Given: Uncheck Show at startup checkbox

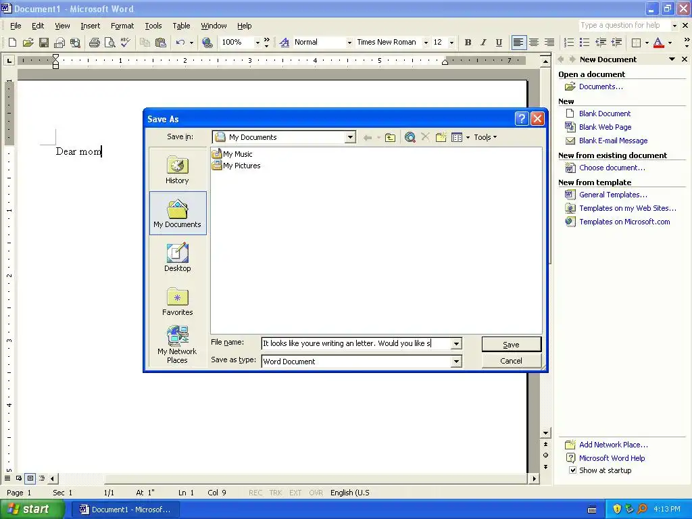Looking at the screenshot, I should tap(573, 470).
